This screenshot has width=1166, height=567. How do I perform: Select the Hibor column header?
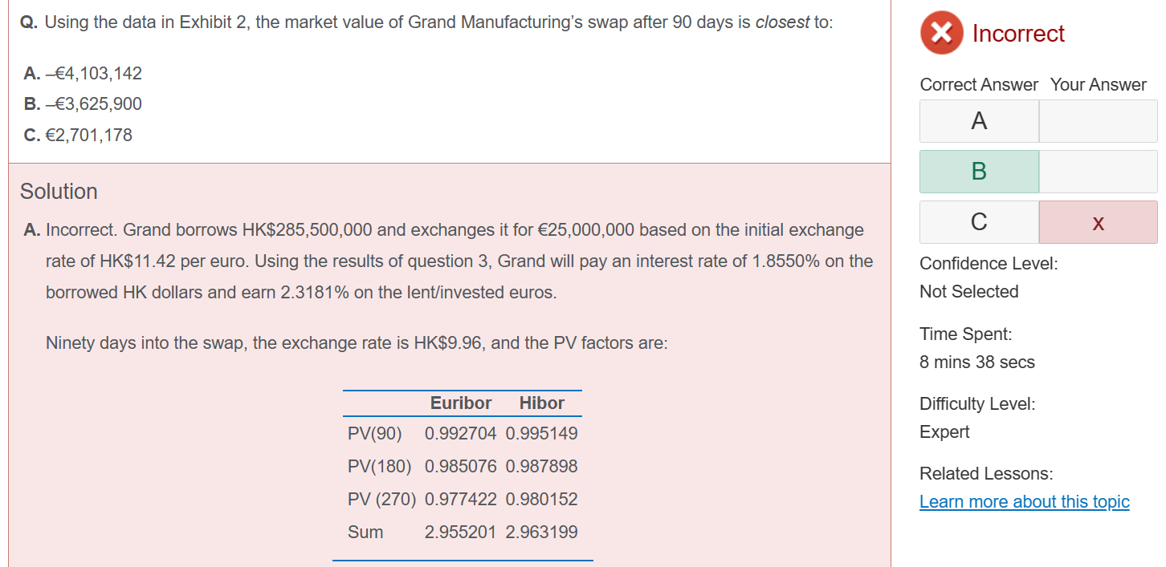pos(541,403)
